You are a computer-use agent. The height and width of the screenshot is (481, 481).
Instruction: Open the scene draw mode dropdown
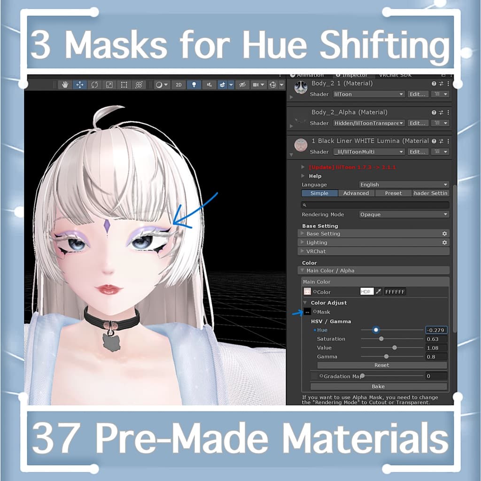[162, 85]
